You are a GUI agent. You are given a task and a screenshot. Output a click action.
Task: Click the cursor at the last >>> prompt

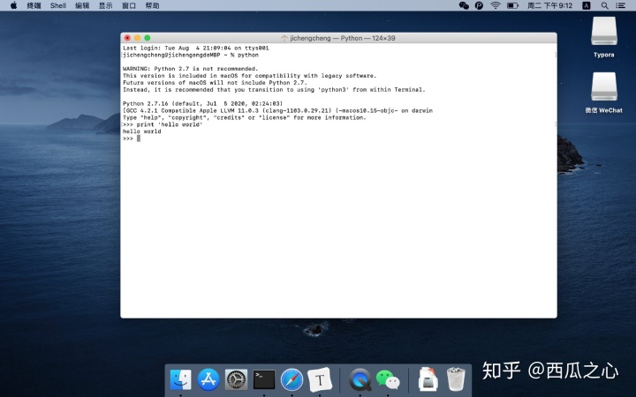coord(139,139)
